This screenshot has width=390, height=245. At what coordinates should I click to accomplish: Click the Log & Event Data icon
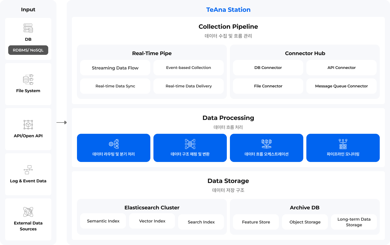tap(28, 170)
